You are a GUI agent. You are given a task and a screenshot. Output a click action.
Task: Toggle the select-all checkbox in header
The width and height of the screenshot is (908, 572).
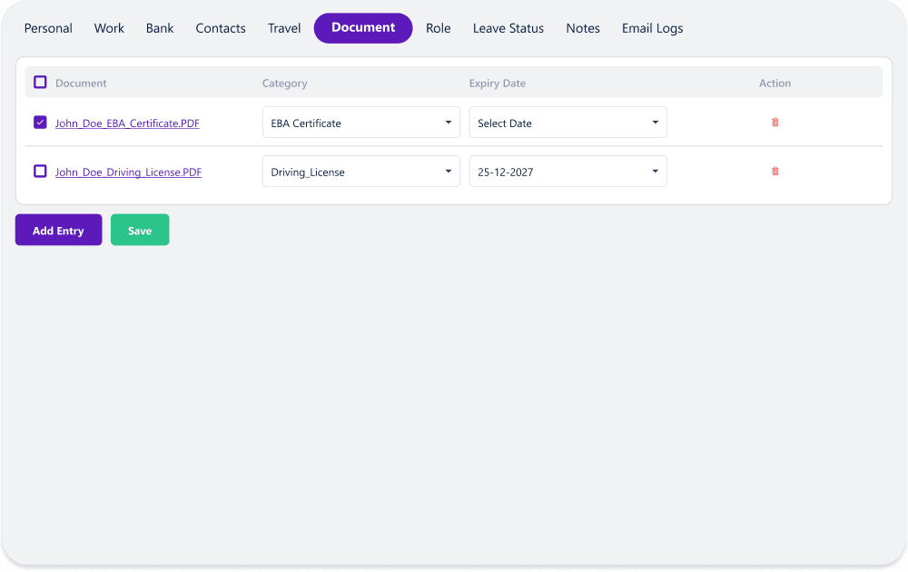40,83
